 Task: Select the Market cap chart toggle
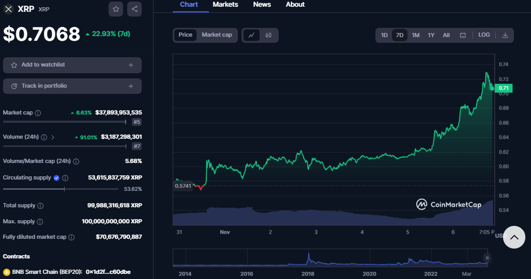point(217,35)
